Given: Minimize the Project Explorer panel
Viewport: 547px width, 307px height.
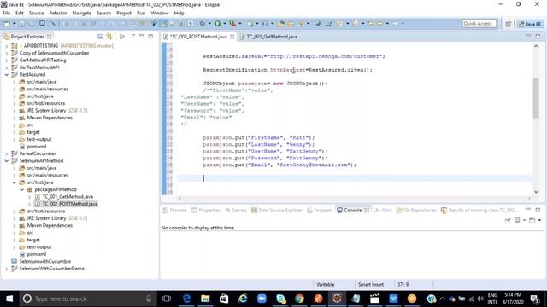Looking at the screenshot, I should click(x=142, y=36).
